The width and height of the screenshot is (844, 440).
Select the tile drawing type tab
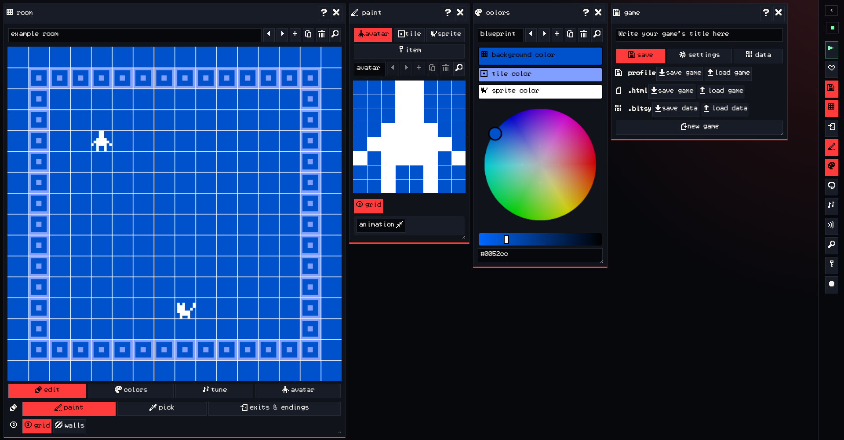pyautogui.click(x=409, y=34)
